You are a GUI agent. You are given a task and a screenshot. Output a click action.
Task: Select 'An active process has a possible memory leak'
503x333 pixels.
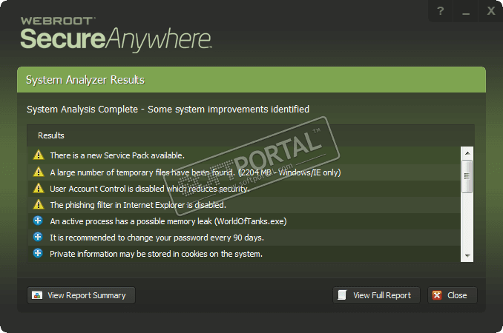pyautogui.click(x=244, y=221)
